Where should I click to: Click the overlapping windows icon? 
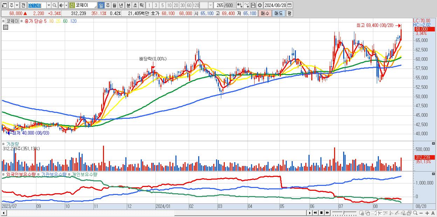pos(367,213)
